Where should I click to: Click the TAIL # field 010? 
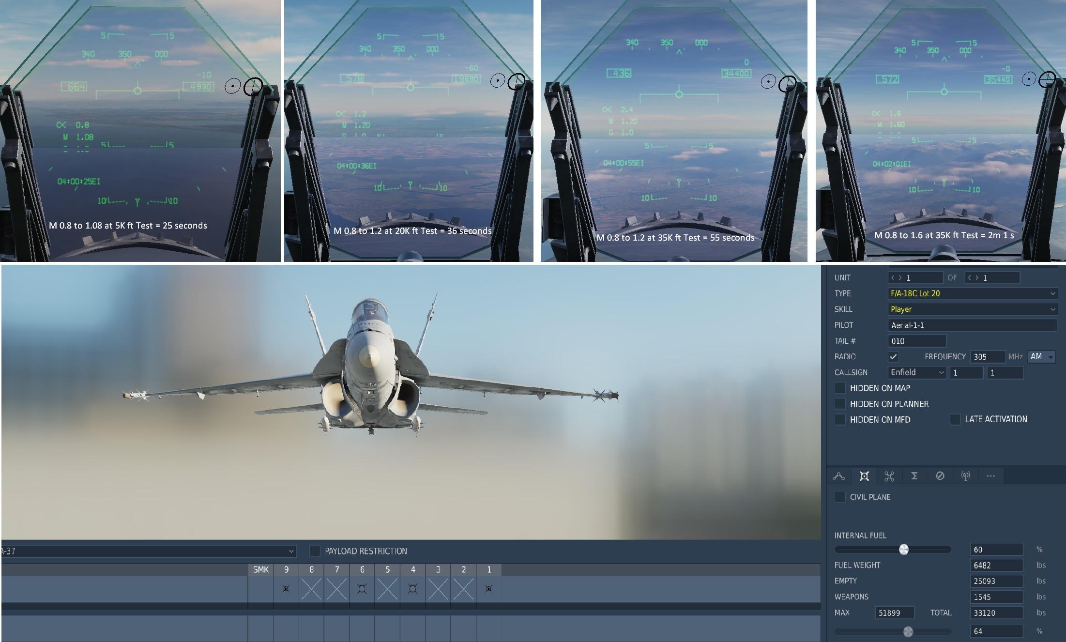917,341
